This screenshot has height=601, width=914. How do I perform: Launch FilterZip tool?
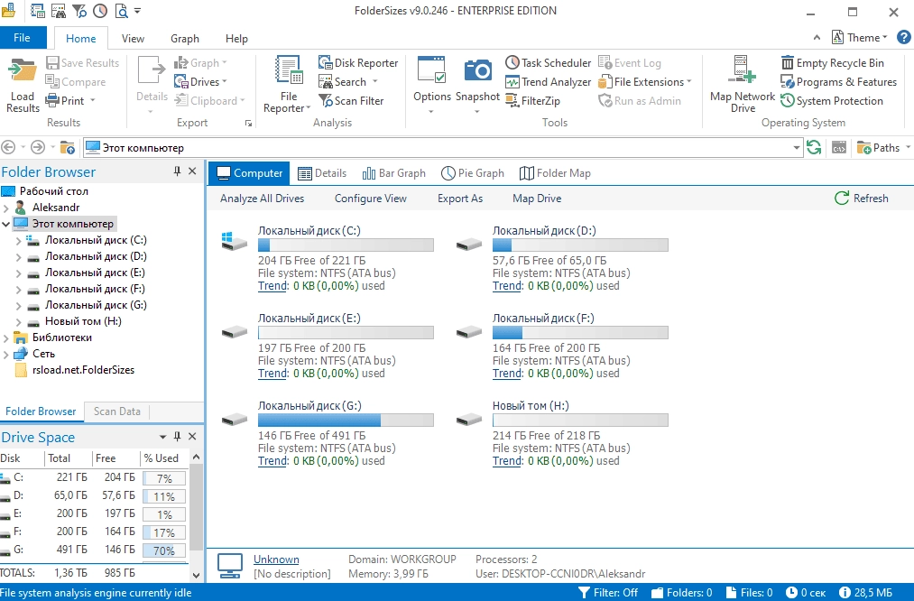(x=532, y=101)
